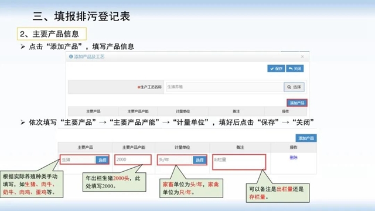Viewport: 375px width, 211px height.
Task: Click the 主要产品产能 header in the lower table
Action: [x=134, y=147]
